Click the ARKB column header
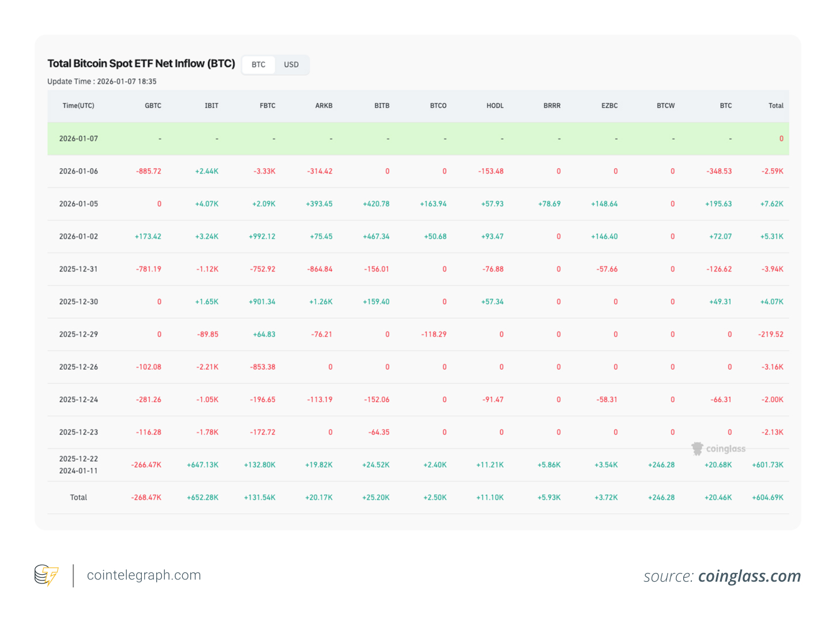Viewport: 836px width, 622px height. pos(323,105)
